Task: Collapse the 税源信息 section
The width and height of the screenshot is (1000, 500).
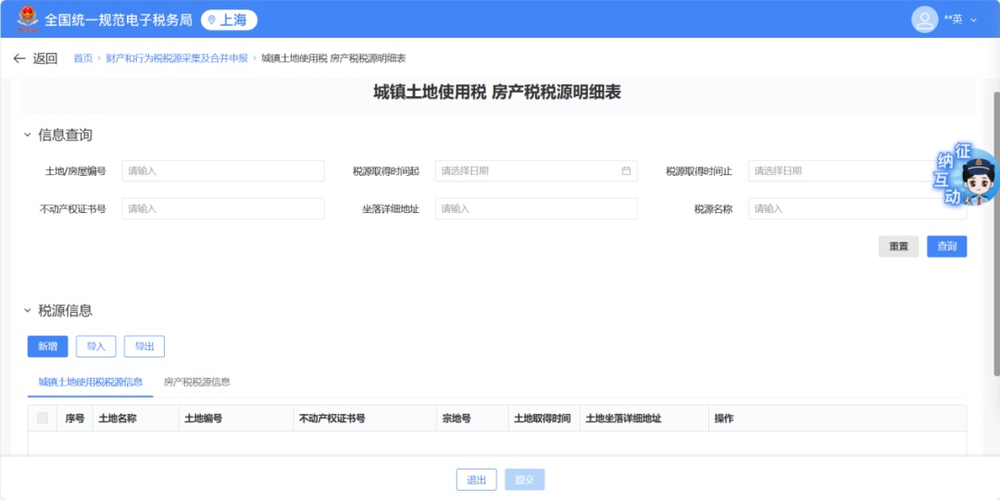Action: click(x=28, y=311)
